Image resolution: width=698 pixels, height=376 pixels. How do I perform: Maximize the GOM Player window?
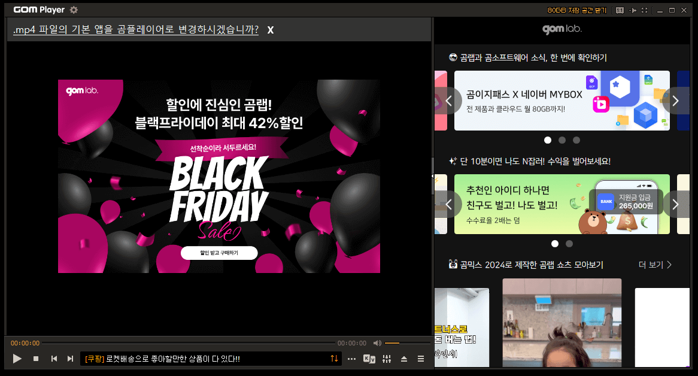(x=672, y=10)
